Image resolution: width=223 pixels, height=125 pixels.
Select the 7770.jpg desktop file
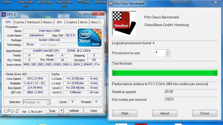point(83,2)
